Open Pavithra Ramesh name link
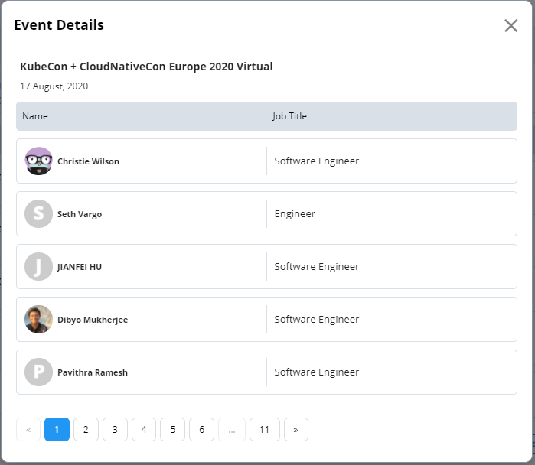Screen dimensions: 535x465 pyautogui.click(x=93, y=372)
